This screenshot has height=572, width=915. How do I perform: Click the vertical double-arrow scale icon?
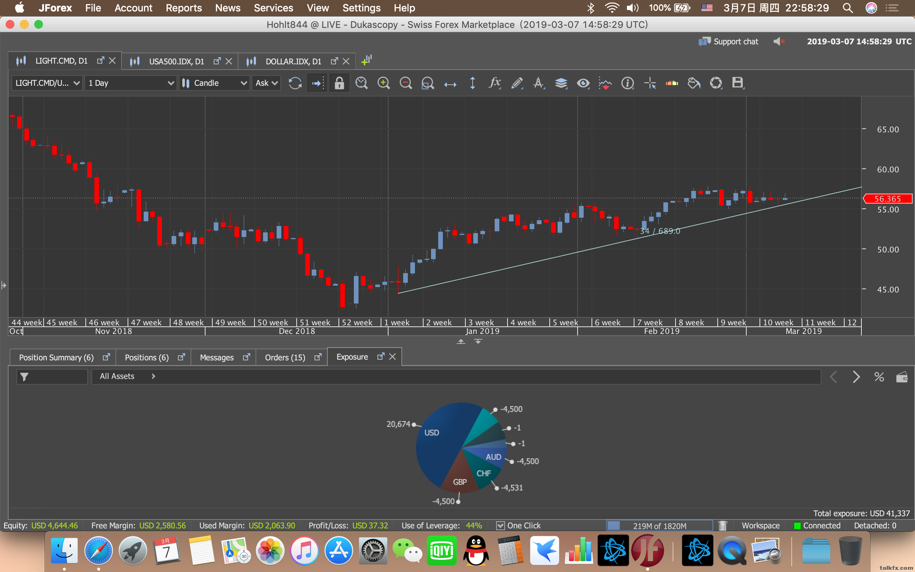click(472, 83)
